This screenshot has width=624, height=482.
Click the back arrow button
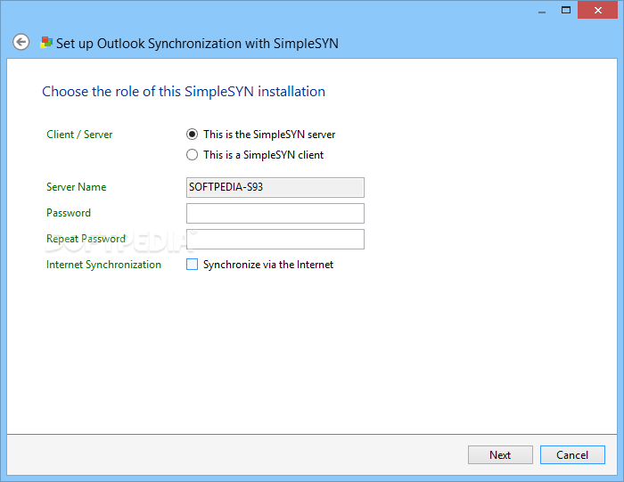coord(21,42)
